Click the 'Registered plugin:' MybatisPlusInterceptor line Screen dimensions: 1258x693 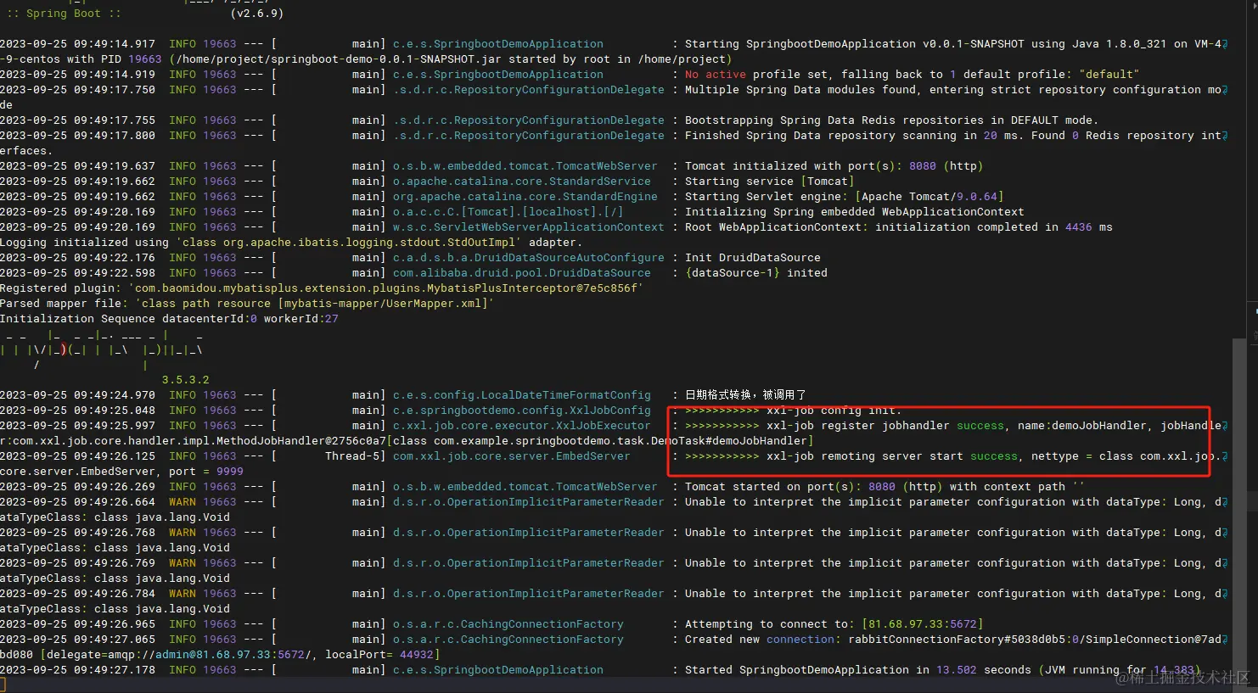pos(322,288)
